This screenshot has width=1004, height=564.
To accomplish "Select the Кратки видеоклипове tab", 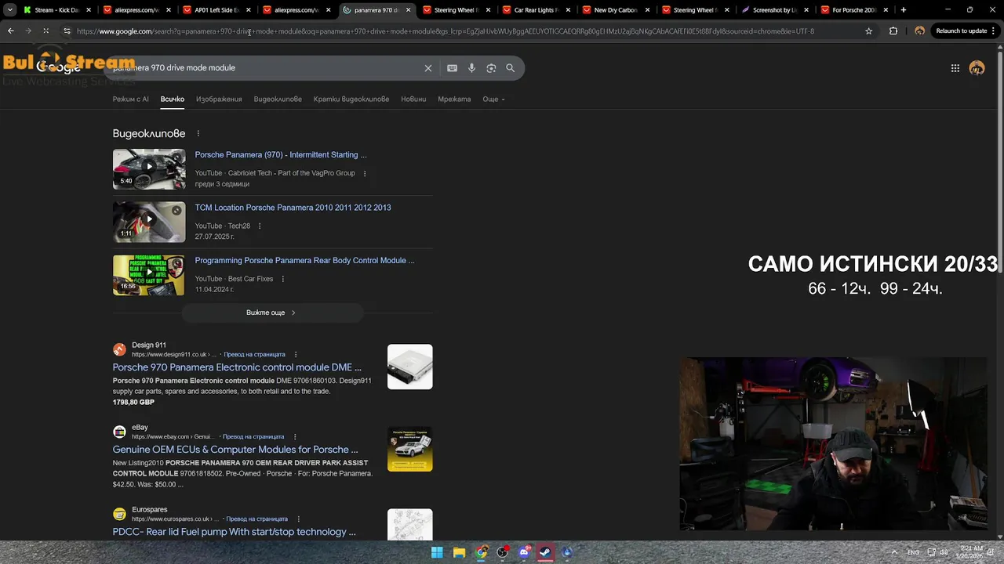I will click(351, 99).
